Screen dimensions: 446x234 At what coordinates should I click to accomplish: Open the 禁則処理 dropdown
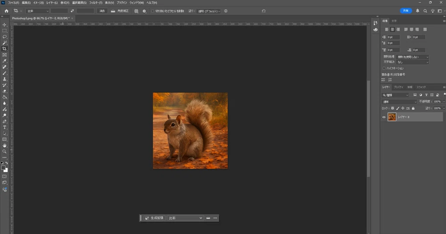pyautogui.click(x=413, y=57)
